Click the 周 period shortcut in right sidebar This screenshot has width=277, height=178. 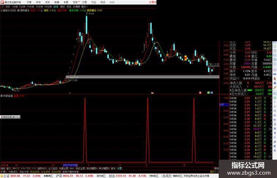click(275, 129)
